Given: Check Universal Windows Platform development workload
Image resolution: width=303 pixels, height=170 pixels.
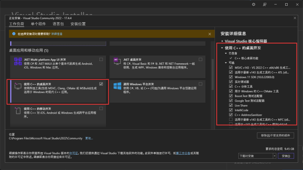Looking at the screenshot, I should (x=200, y=84).
